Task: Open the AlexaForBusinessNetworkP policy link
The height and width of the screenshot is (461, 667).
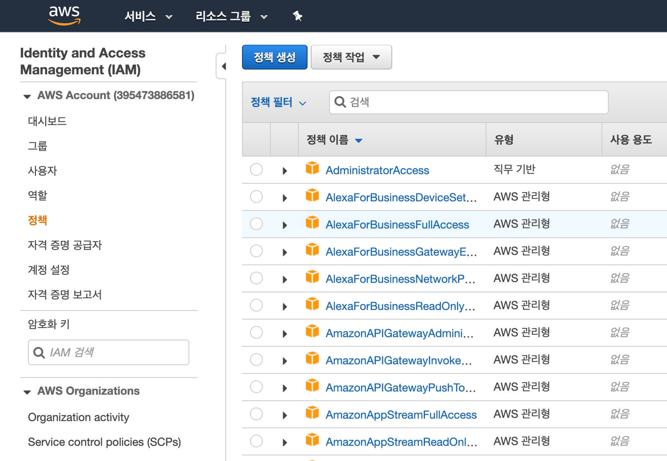Action: click(401, 279)
